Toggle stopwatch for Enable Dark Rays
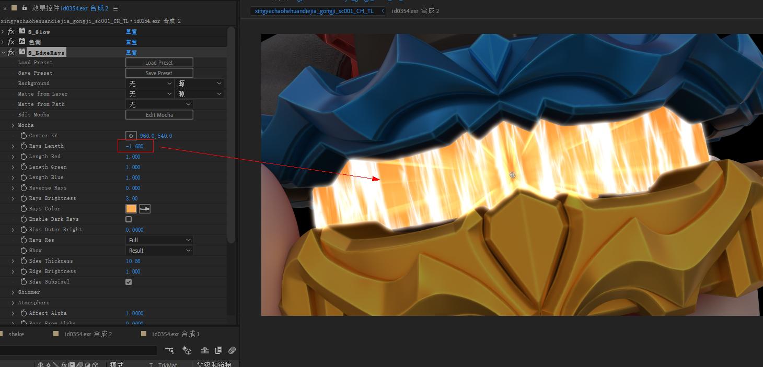Viewport: 763px width, 367px height. pos(24,219)
